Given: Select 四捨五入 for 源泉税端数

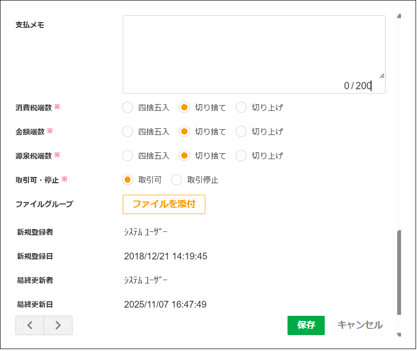Looking at the screenshot, I should pos(127,155).
